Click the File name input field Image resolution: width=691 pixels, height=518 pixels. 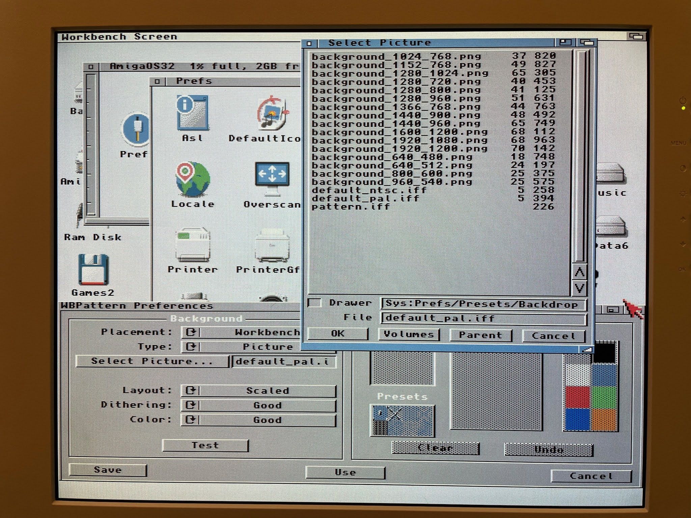click(x=483, y=318)
